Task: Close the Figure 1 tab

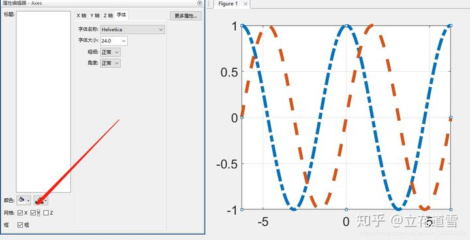Action: point(245,4)
